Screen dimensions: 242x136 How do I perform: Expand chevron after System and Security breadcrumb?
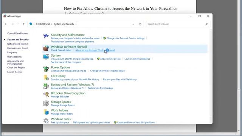point(76,24)
